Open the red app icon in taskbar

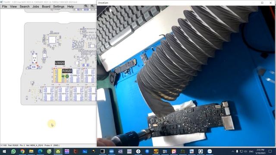[76, 151]
